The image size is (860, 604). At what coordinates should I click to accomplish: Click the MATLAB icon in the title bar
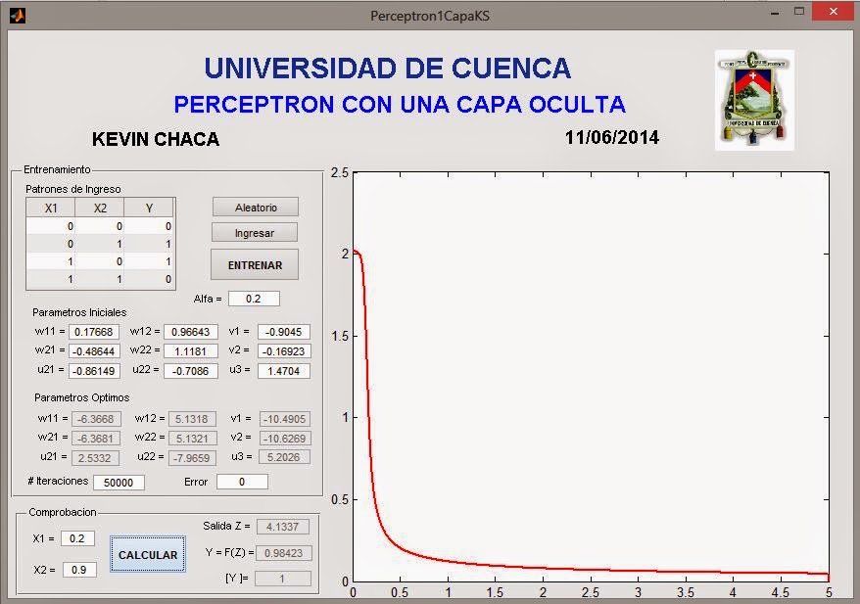(x=18, y=15)
